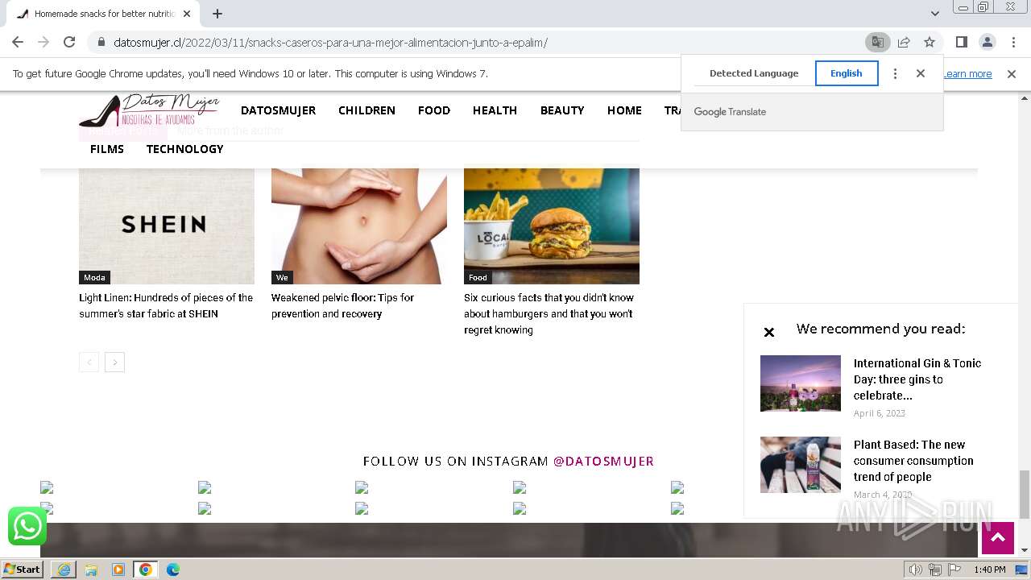Open the HOME menu item

(x=624, y=110)
